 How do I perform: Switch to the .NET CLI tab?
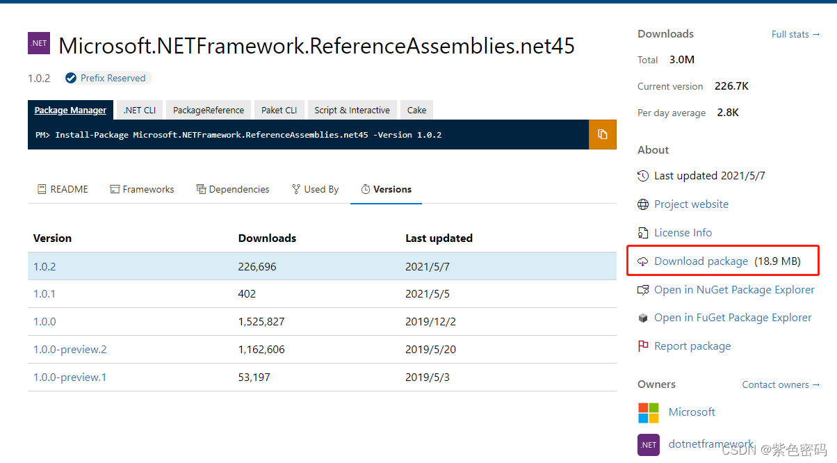pos(139,110)
